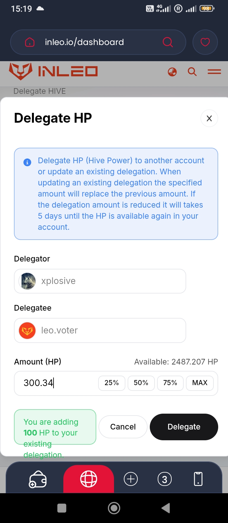Select the 75% amount button
The height and width of the screenshot is (523, 228).
(170, 383)
